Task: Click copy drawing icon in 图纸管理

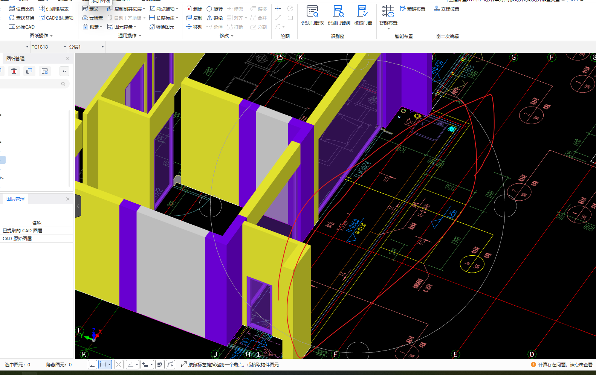Action: (x=29, y=71)
